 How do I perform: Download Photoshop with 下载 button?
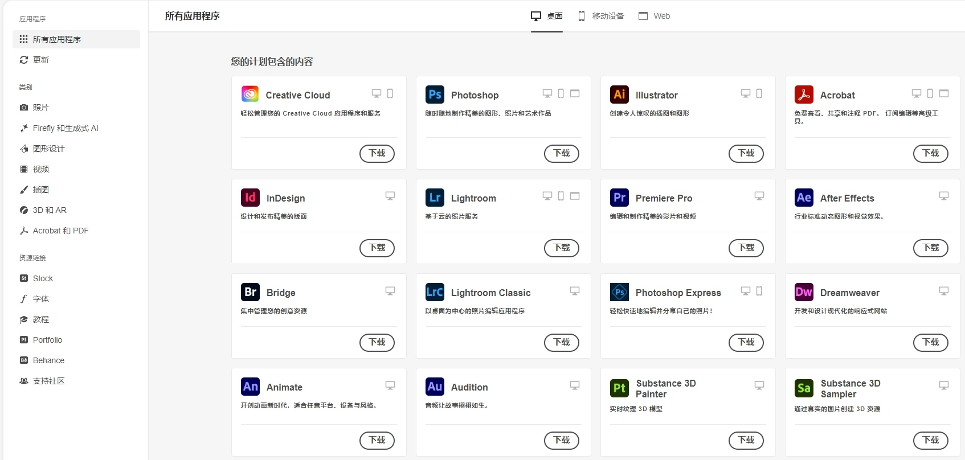[x=562, y=153]
